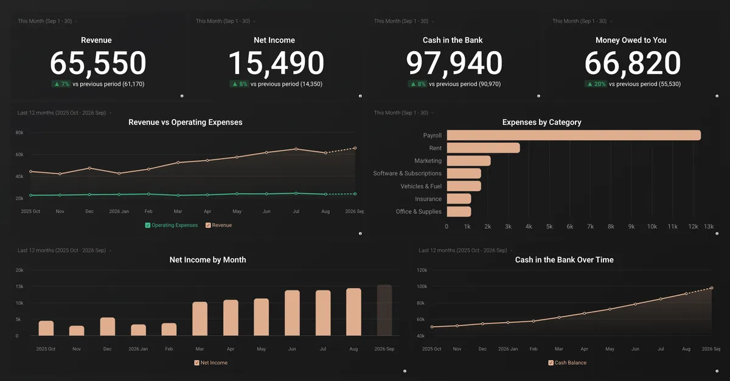
Task: Toggle the Revenue legend checkbox
Action: [208, 225]
